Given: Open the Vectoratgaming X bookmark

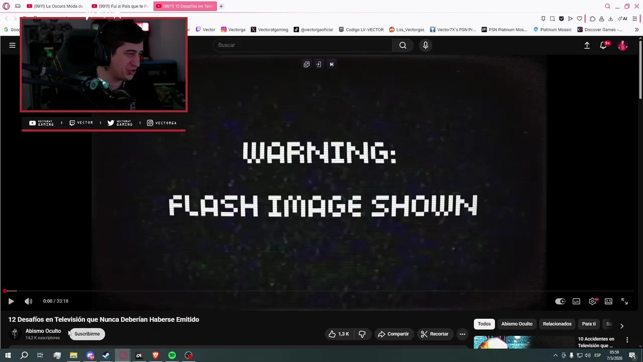Looking at the screenshot, I should pyautogui.click(x=269, y=30).
